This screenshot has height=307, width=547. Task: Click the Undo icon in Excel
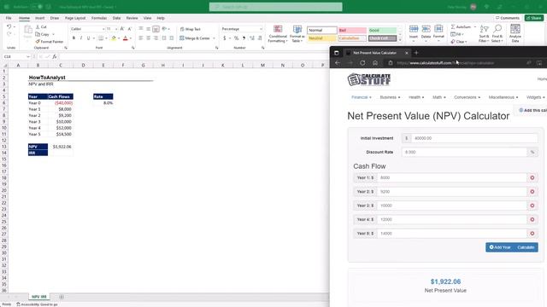pos(9,26)
